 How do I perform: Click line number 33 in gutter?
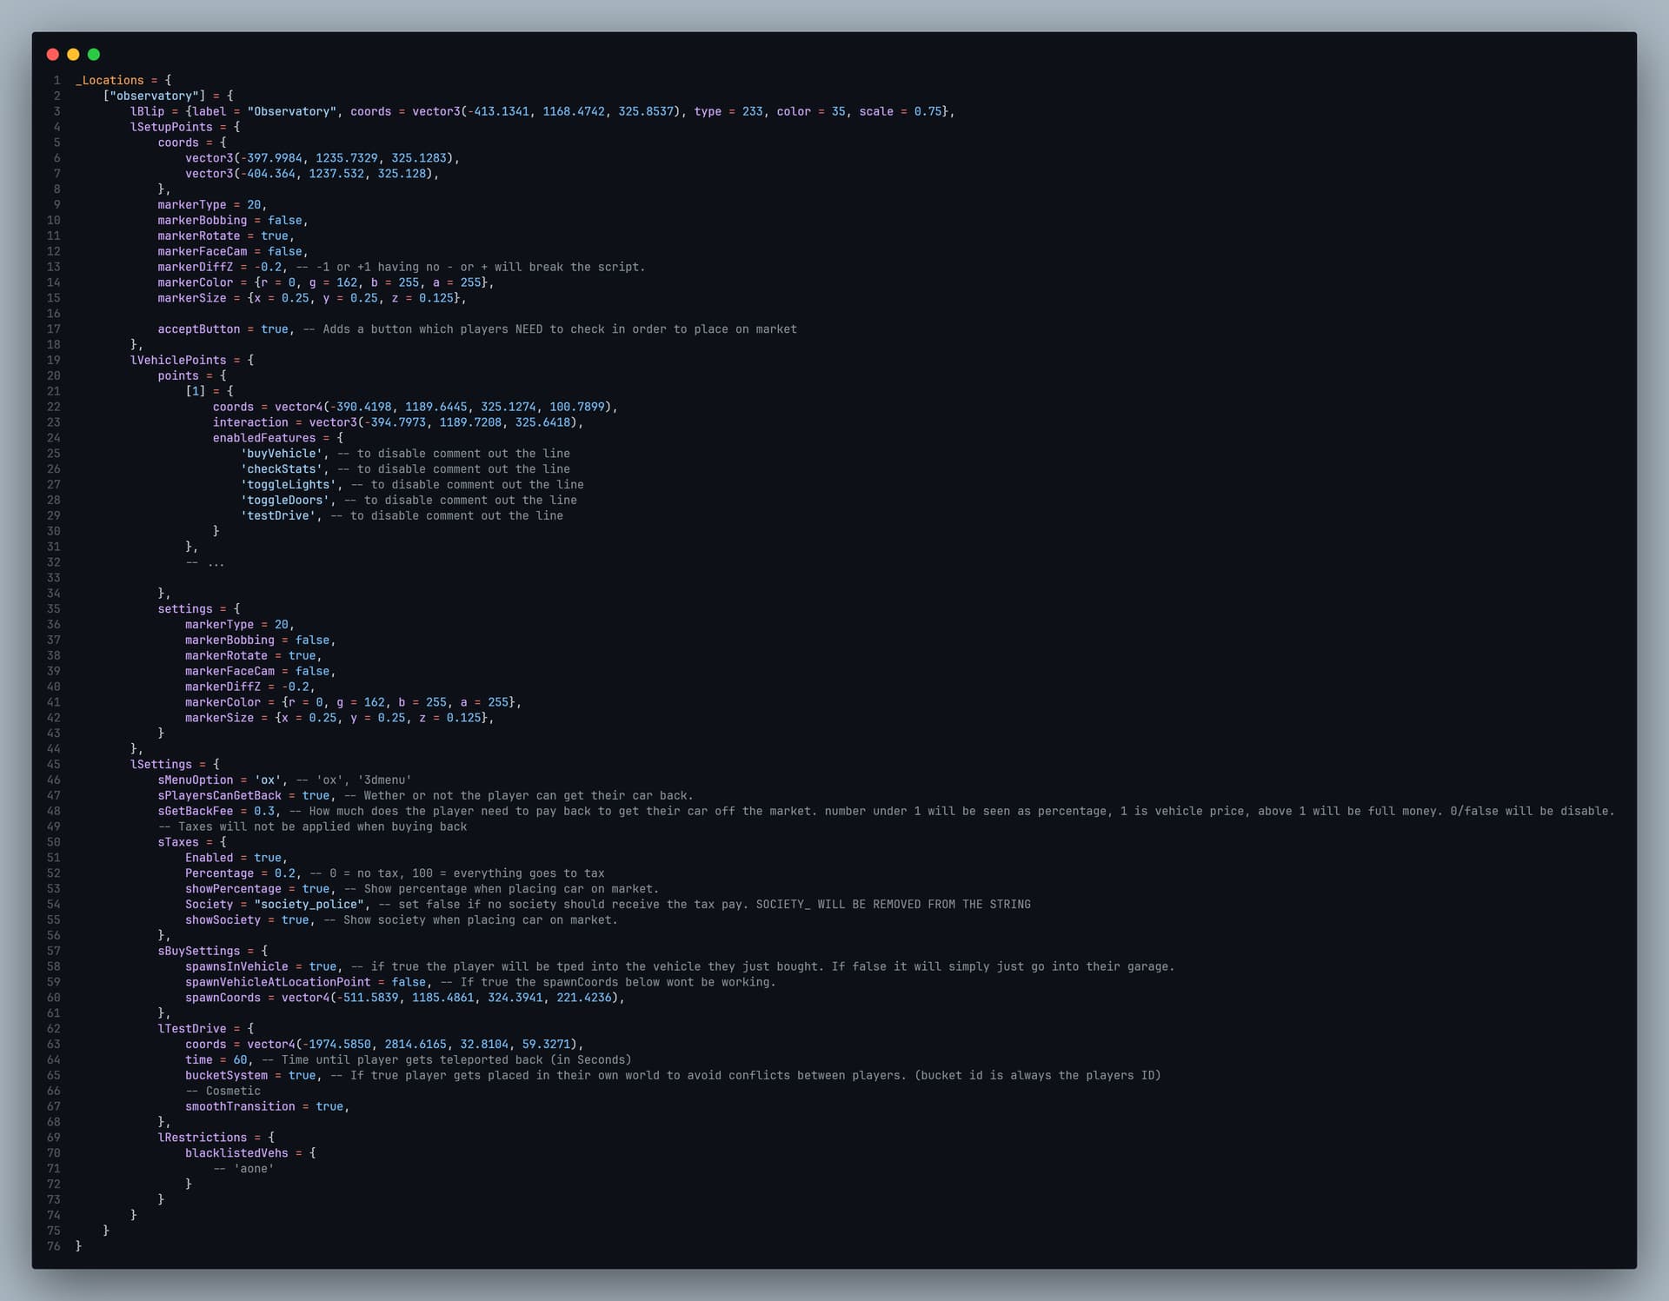[54, 578]
